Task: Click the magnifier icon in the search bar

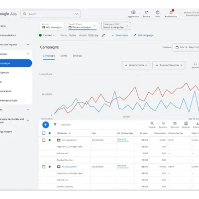Action: pos(25,14)
